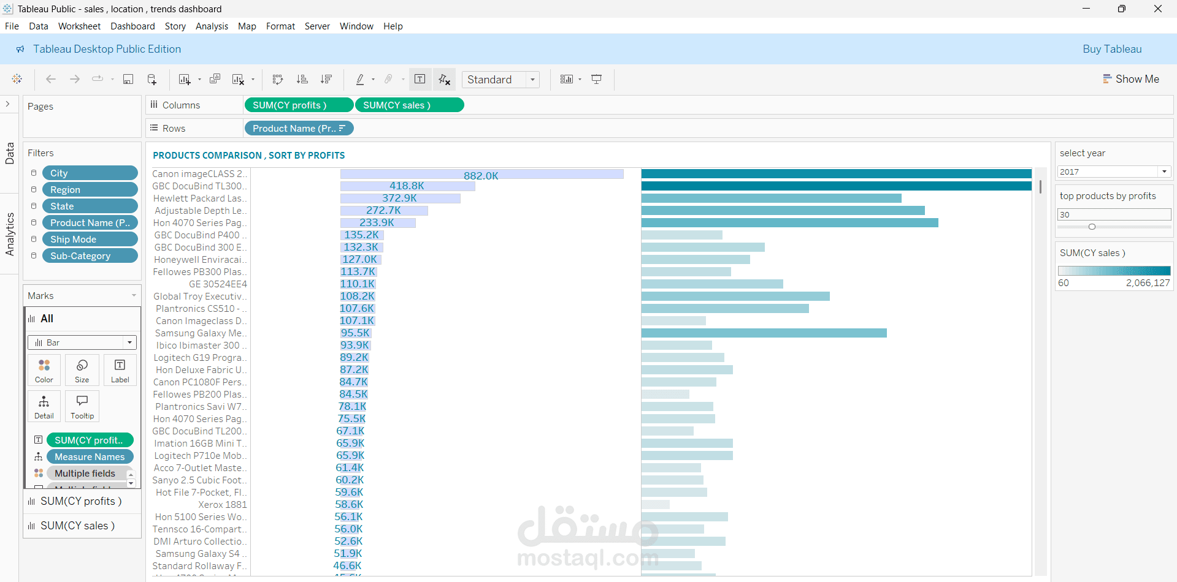The width and height of the screenshot is (1177, 582).
Task: Open the Bar mark type dropdown
Action: 82,342
